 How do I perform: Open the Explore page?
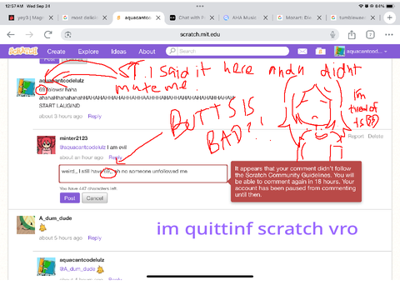point(88,52)
